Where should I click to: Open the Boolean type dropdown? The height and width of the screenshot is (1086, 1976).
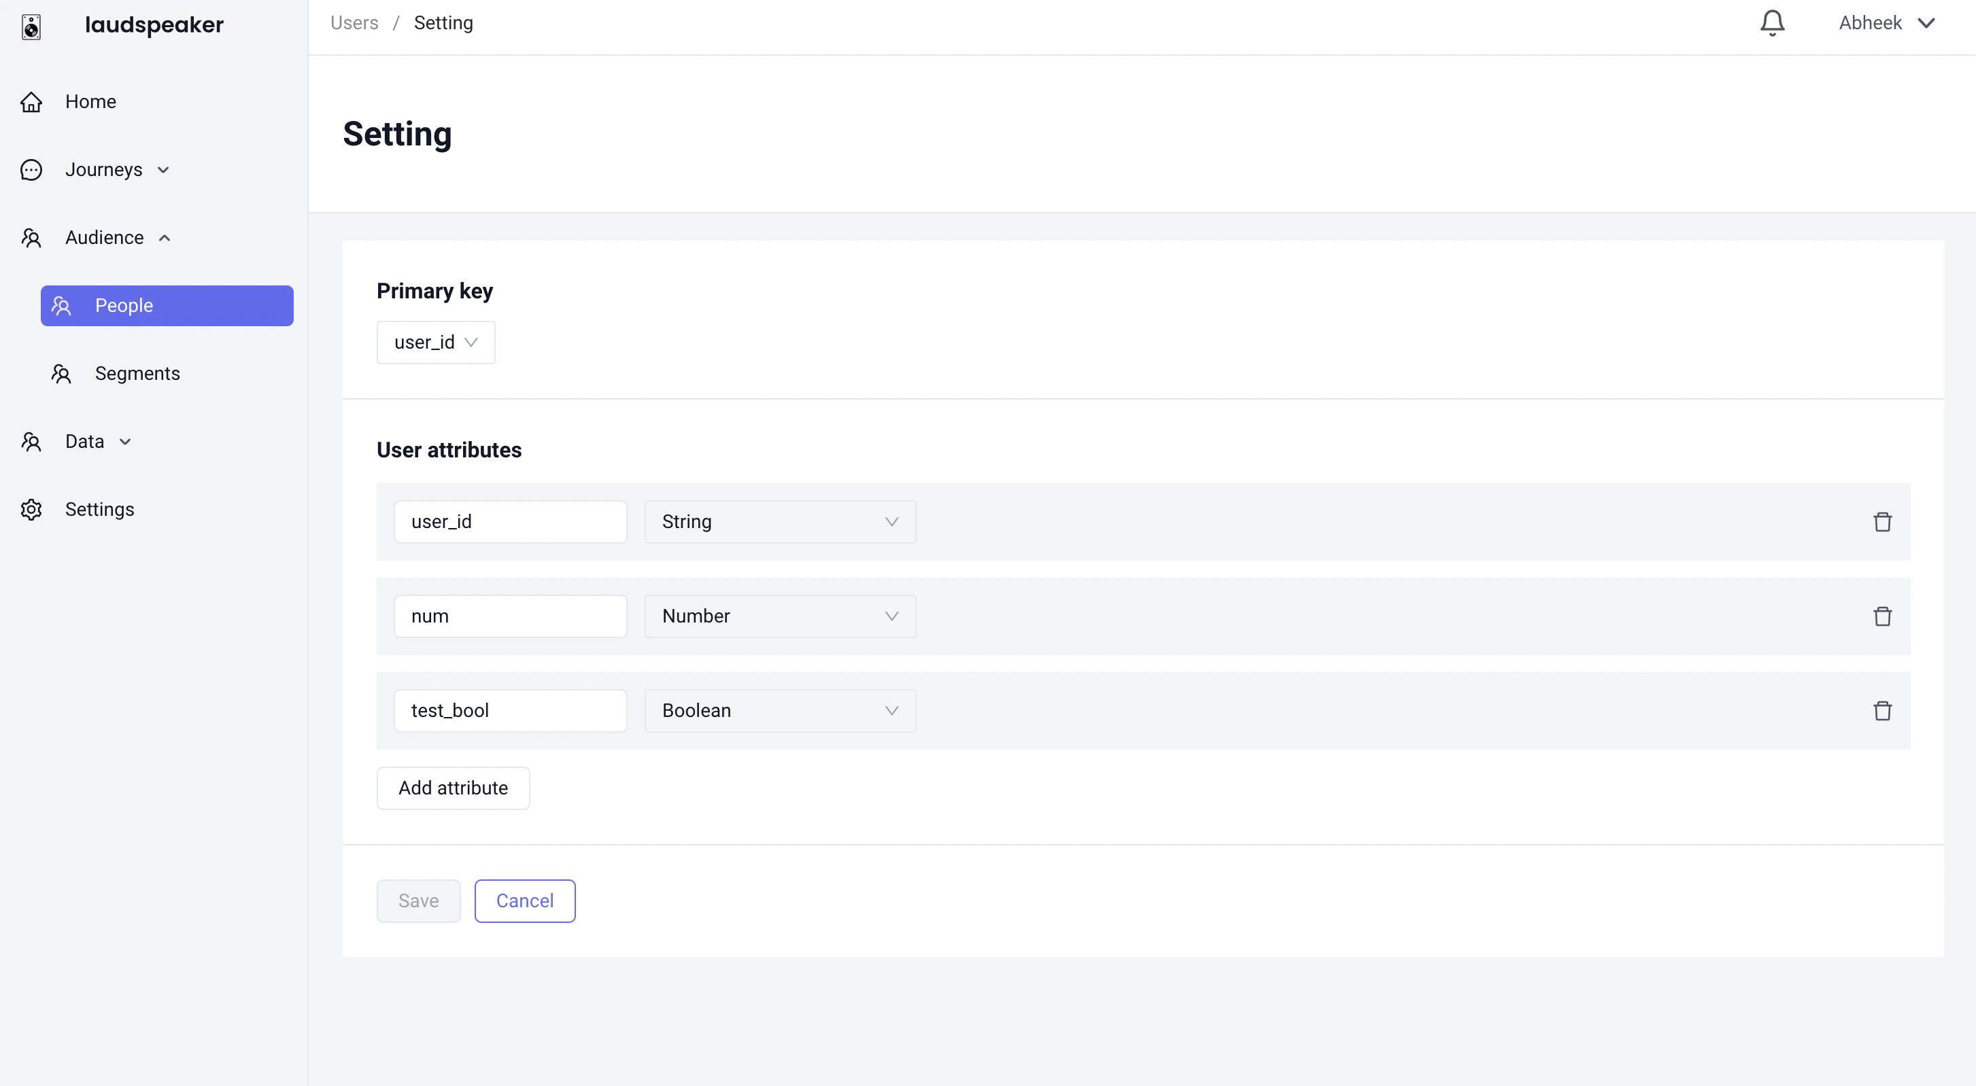coord(779,710)
